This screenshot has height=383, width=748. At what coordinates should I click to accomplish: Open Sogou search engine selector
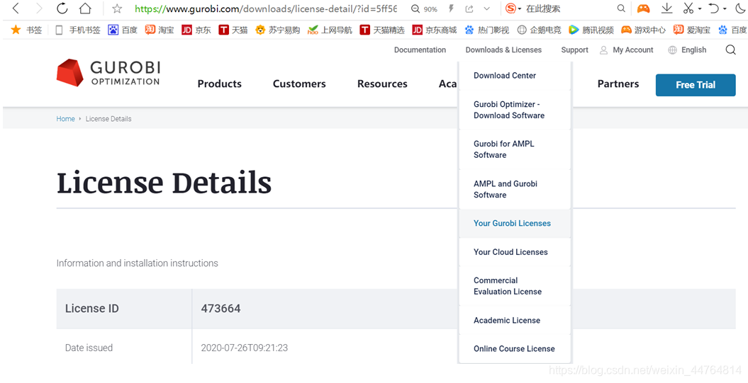(x=513, y=8)
